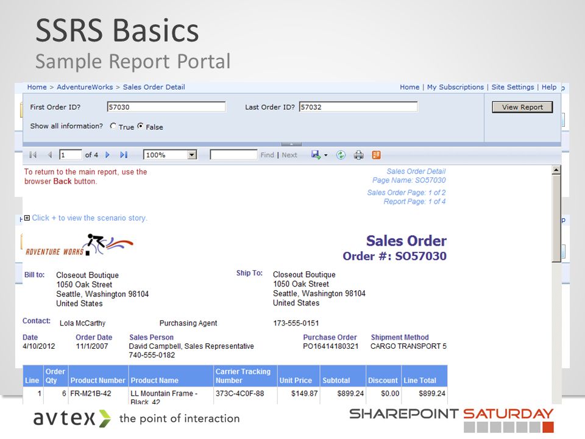Screen dimensions: 585x439
Task: Open the export format dropdown arrow
Action: (326, 155)
